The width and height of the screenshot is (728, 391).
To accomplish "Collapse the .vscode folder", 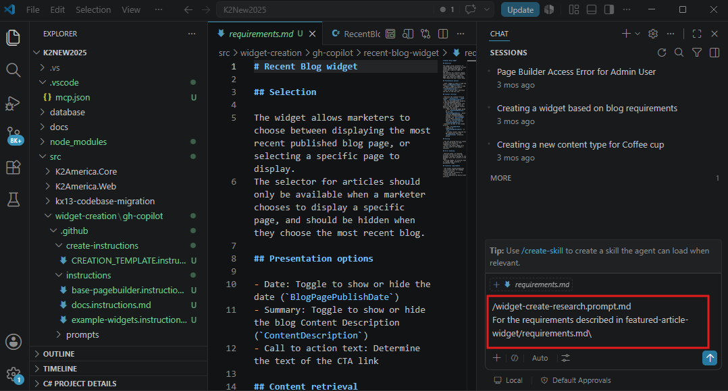I will tap(43, 82).
